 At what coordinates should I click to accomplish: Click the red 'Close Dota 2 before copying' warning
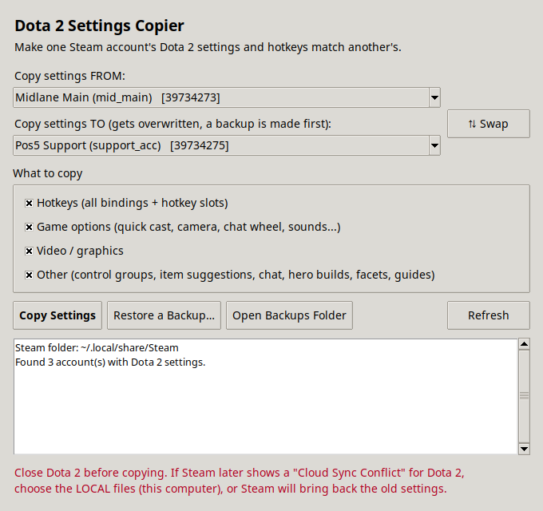tap(239, 481)
